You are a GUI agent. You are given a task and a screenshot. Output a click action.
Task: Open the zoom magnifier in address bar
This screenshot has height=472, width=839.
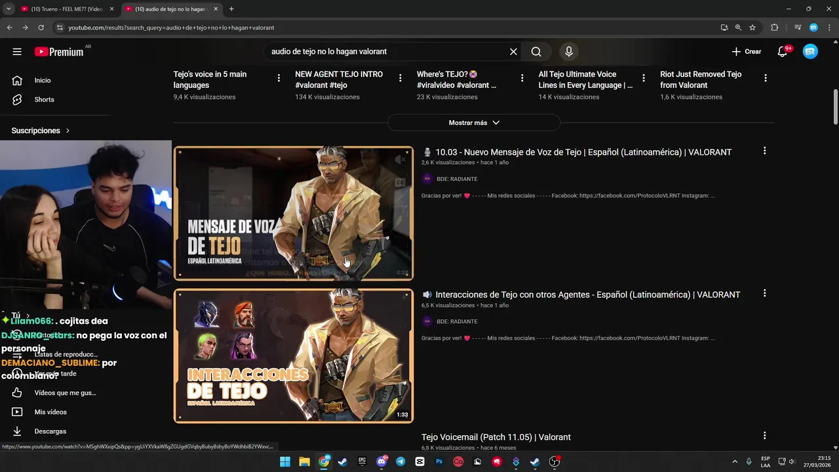[x=738, y=28]
